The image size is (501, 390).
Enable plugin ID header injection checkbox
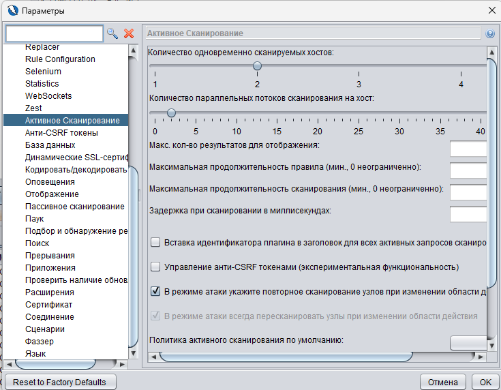click(155, 242)
